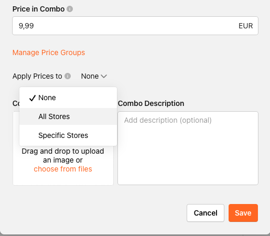Image resolution: width=270 pixels, height=236 pixels.
Task: Click the Apply Prices to label text
Action: click(37, 76)
